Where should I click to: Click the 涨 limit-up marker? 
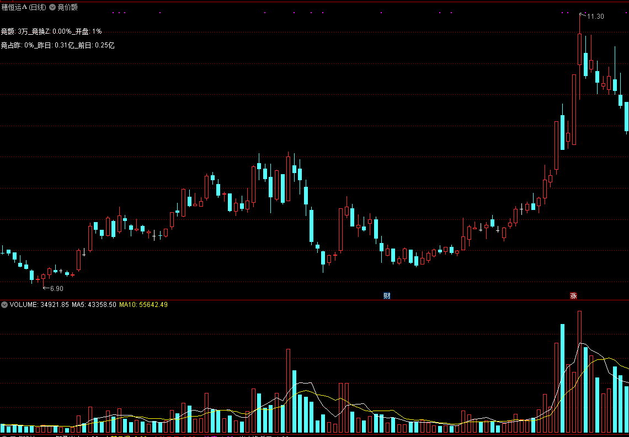tap(573, 296)
